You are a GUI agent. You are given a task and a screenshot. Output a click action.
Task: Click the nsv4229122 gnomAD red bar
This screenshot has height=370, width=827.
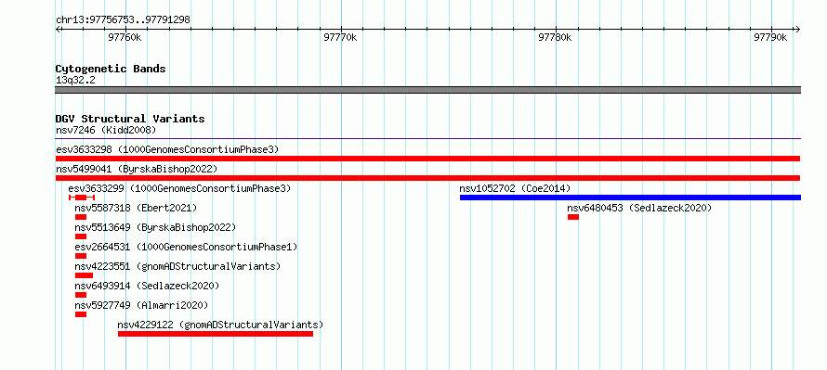(x=216, y=334)
